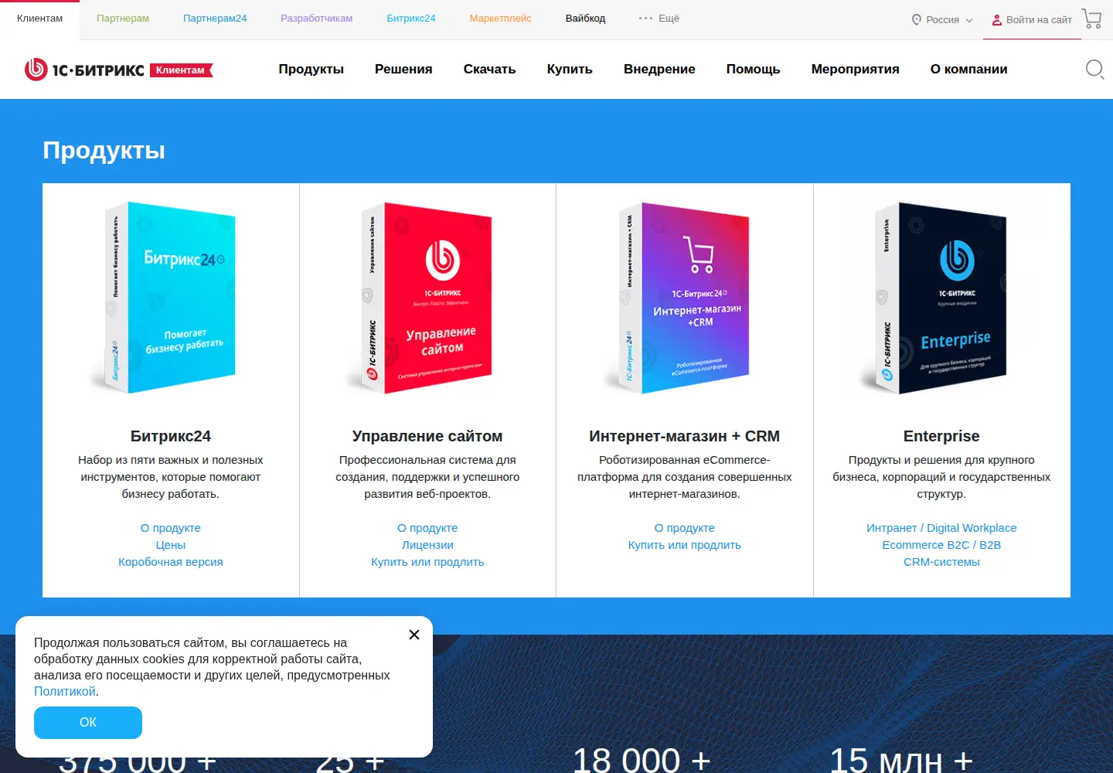This screenshot has width=1113, height=773.
Task: Click the 1C-Bitrix logo
Action: (84, 70)
